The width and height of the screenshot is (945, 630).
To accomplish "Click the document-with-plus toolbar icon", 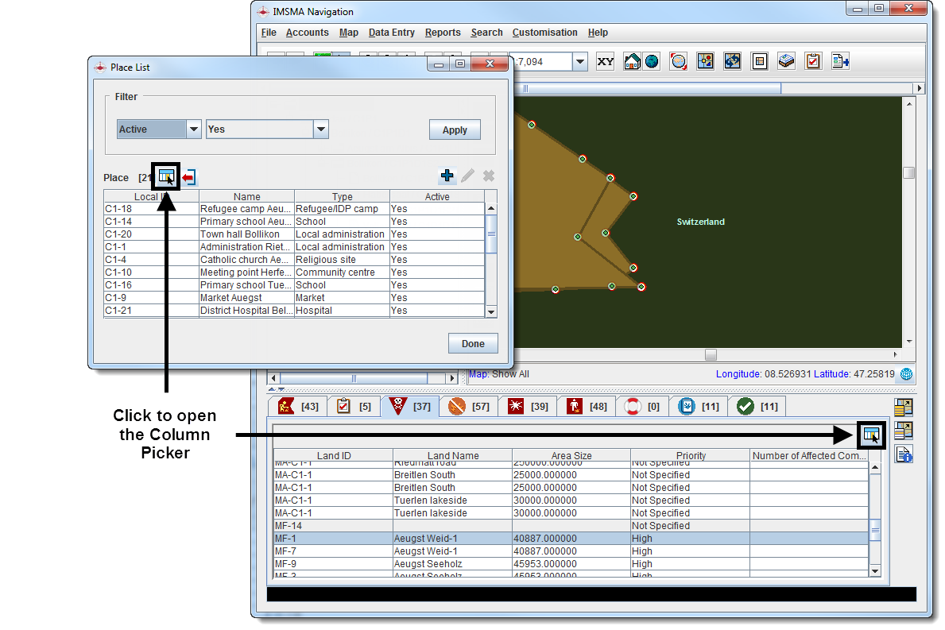I will point(840,62).
